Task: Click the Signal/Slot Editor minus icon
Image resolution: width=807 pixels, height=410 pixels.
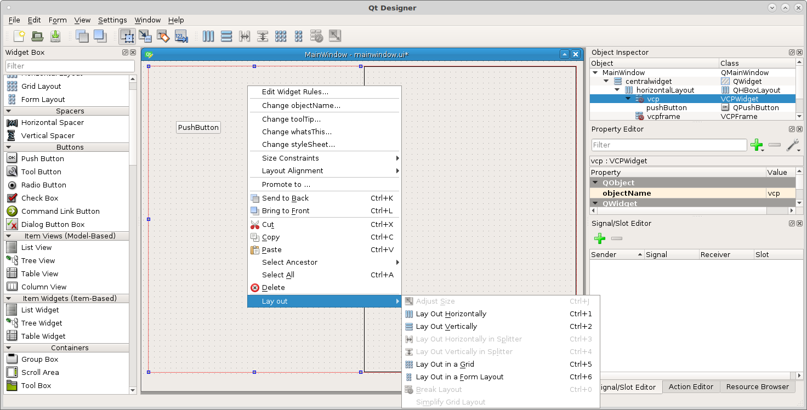Action: point(617,238)
